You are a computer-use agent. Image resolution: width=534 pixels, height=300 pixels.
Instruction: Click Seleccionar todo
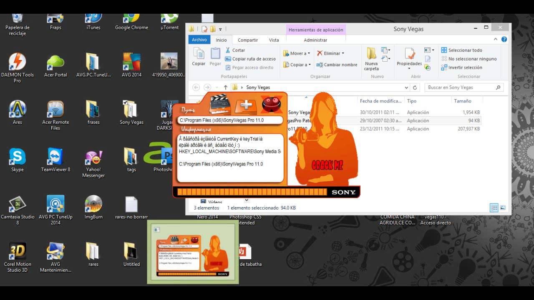(x=461, y=50)
